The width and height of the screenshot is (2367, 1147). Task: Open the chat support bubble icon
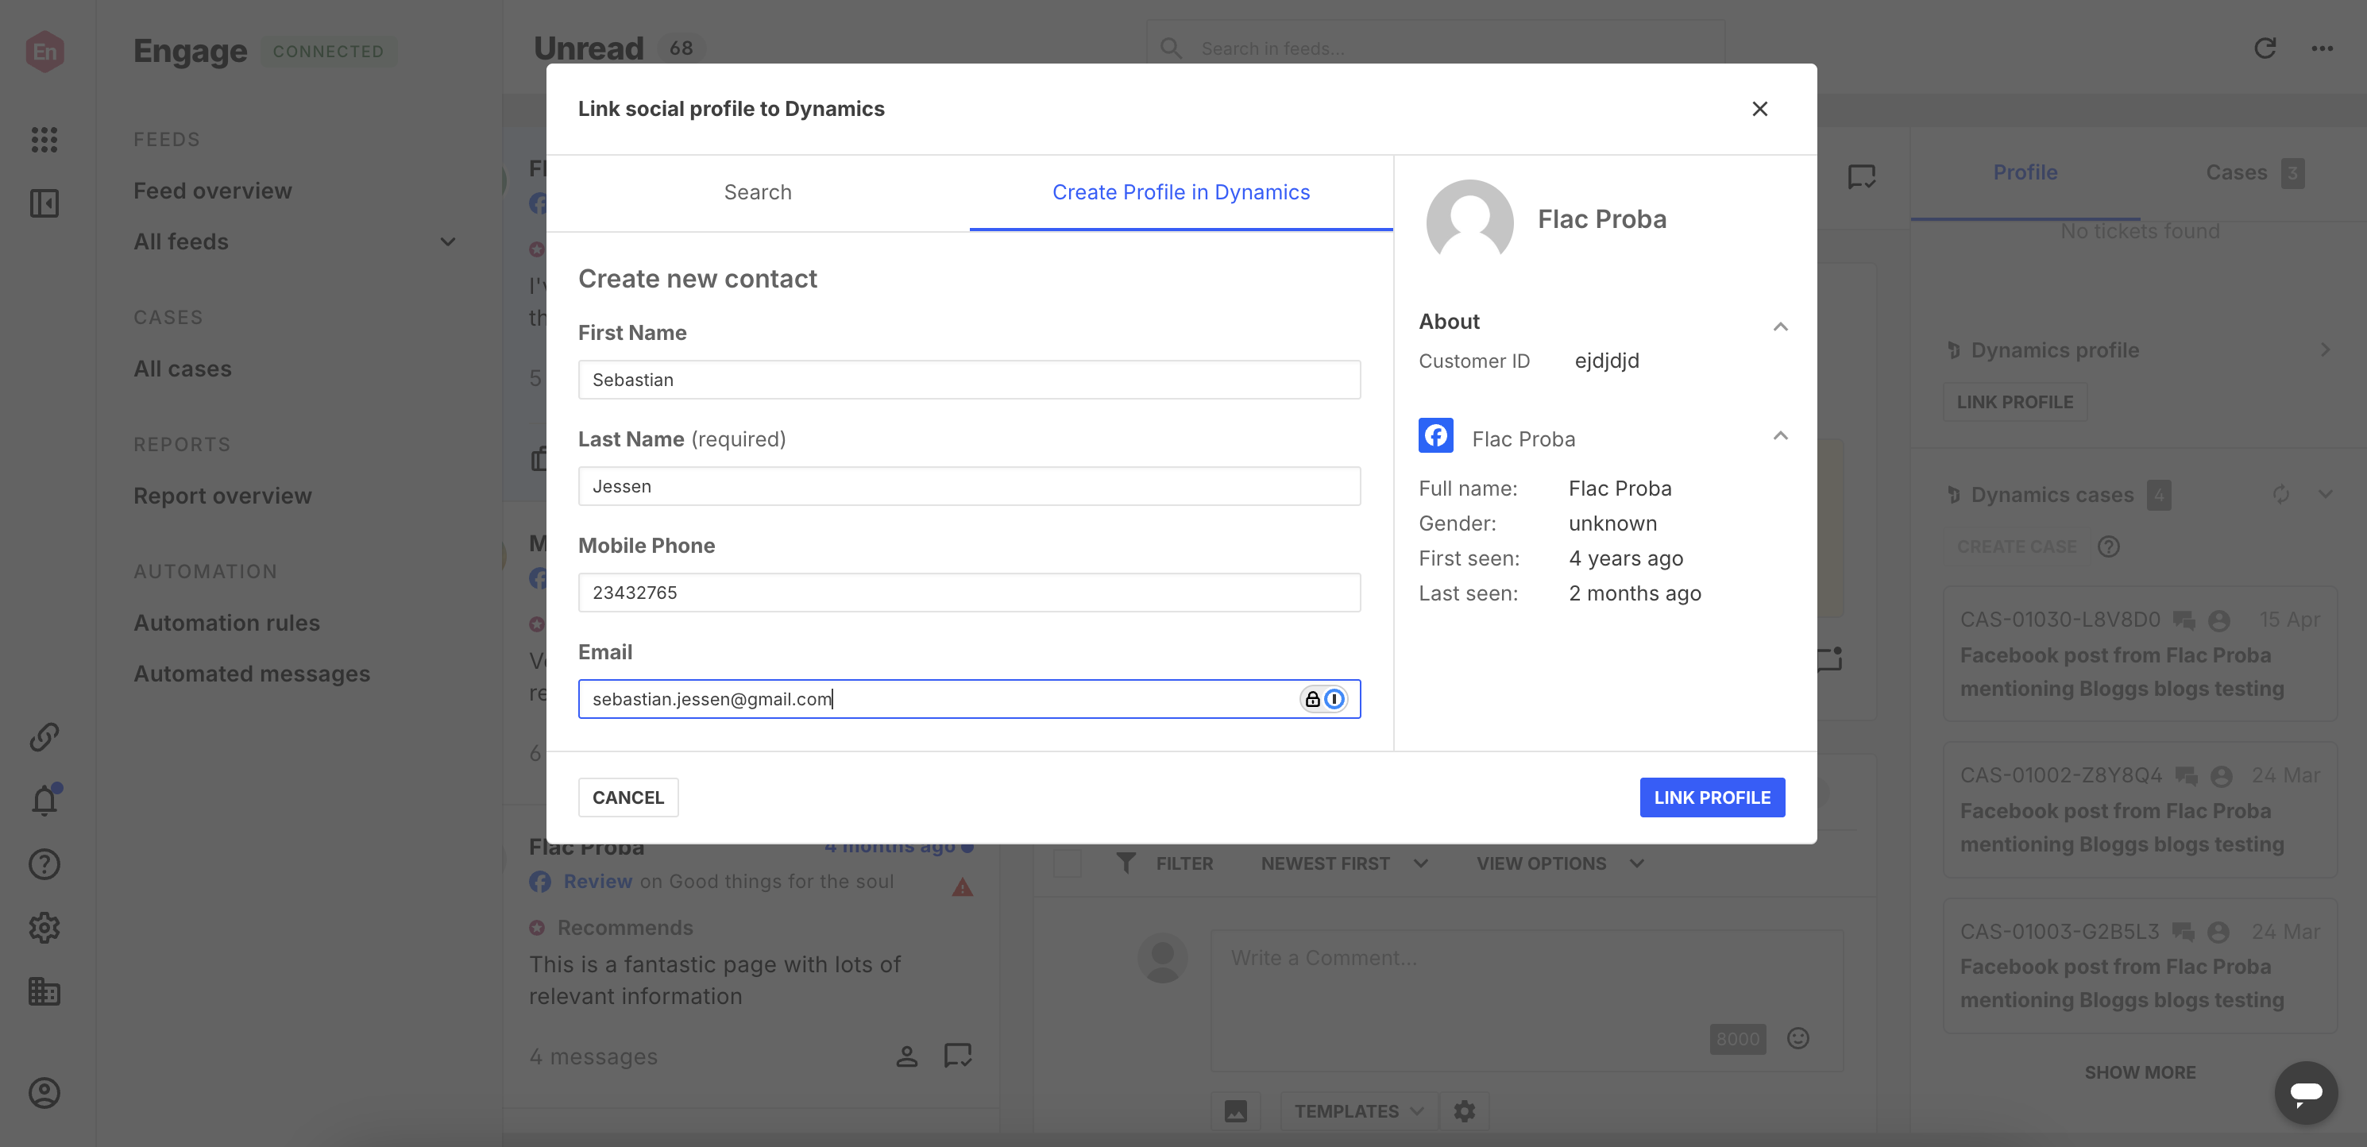coord(2307,1093)
